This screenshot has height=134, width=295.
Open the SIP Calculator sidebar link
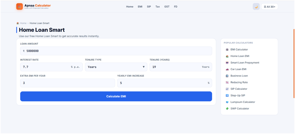coord(239,89)
